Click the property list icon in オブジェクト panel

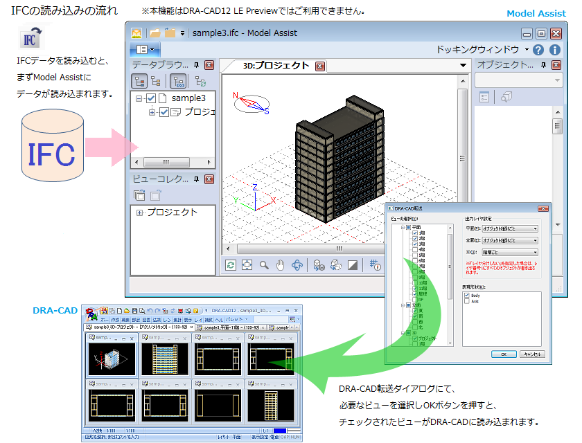click(484, 97)
